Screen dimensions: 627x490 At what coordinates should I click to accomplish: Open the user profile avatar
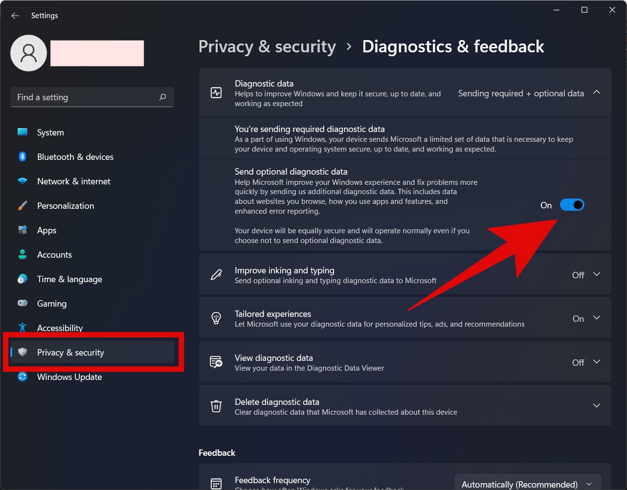(29, 53)
